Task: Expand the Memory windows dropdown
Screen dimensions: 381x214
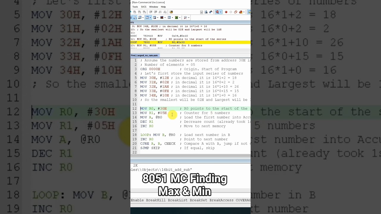Action: pyautogui.click(x=150, y=18)
